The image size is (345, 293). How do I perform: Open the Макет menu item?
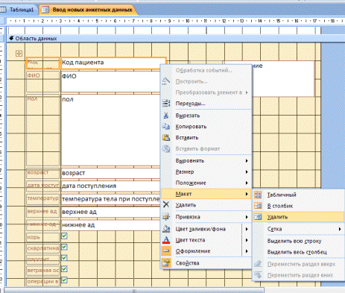tap(206, 194)
